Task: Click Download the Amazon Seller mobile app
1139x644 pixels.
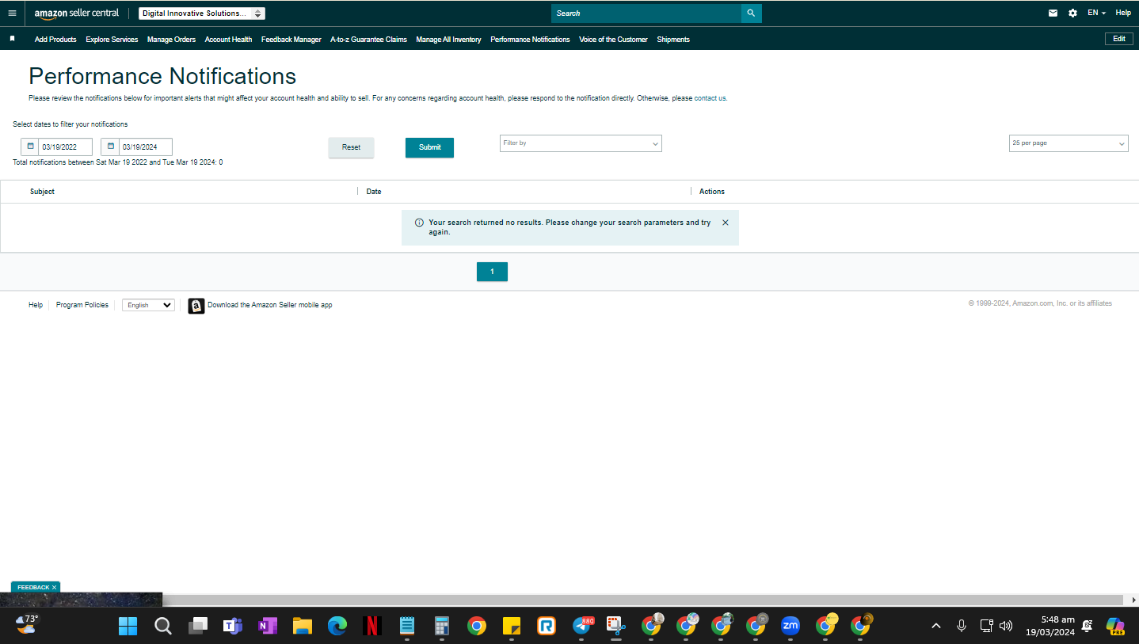Action: click(x=270, y=305)
